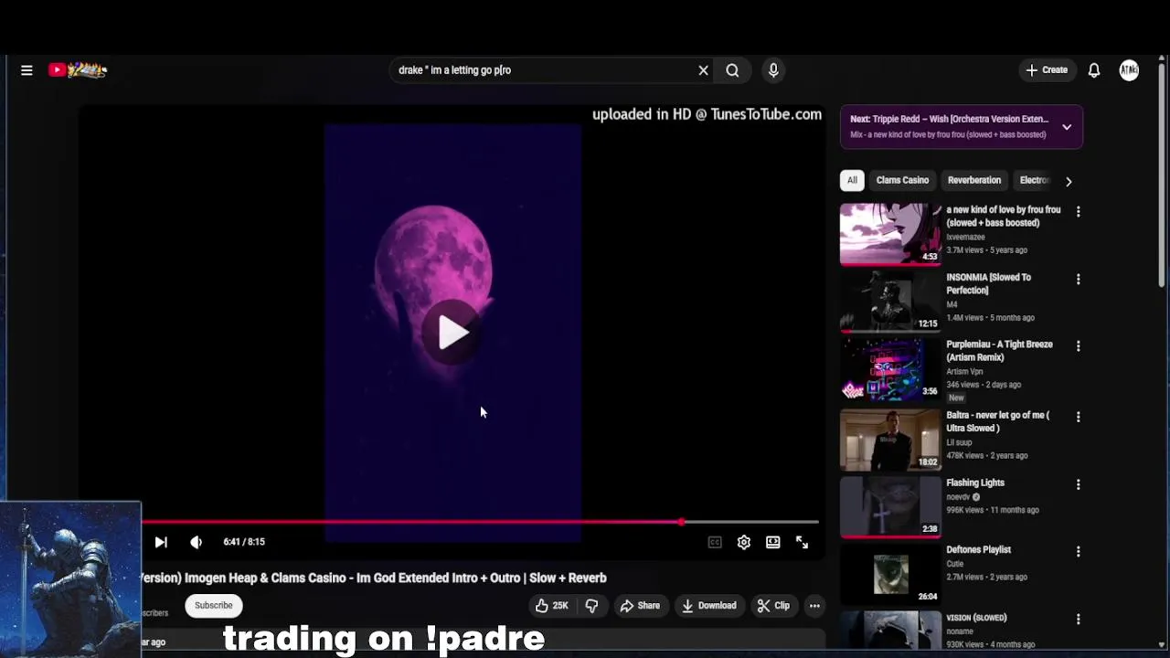Screen dimensions: 1170x658
Task: Show more filter chips with arrow
Action: (x=1069, y=181)
